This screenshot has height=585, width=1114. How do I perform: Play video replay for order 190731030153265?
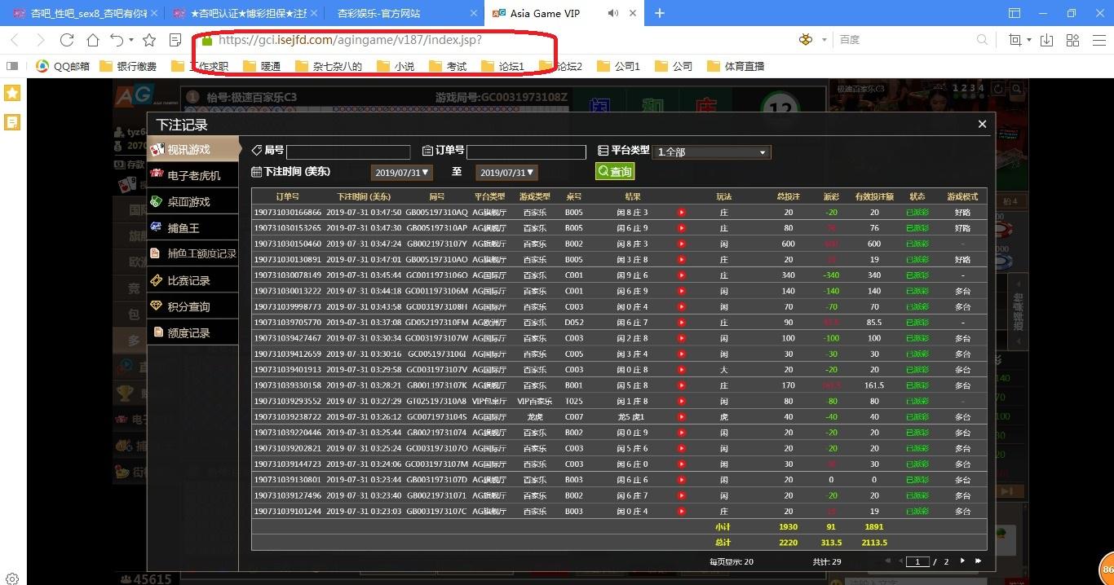pyautogui.click(x=682, y=228)
